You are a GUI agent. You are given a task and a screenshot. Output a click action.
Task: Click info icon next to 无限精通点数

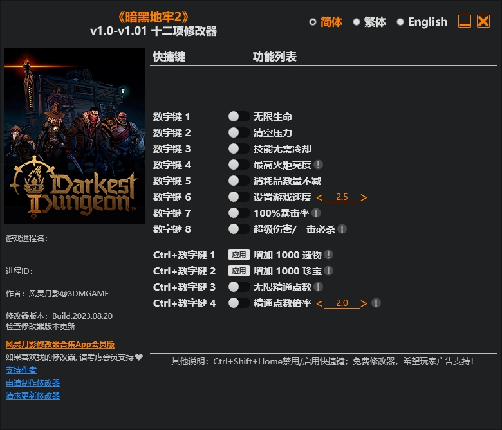pyautogui.click(x=319, y=287)
